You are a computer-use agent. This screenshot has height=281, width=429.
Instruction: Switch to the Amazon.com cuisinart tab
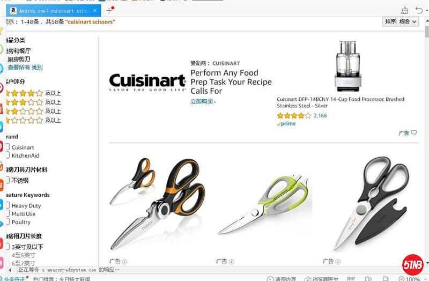coord(53,11)
